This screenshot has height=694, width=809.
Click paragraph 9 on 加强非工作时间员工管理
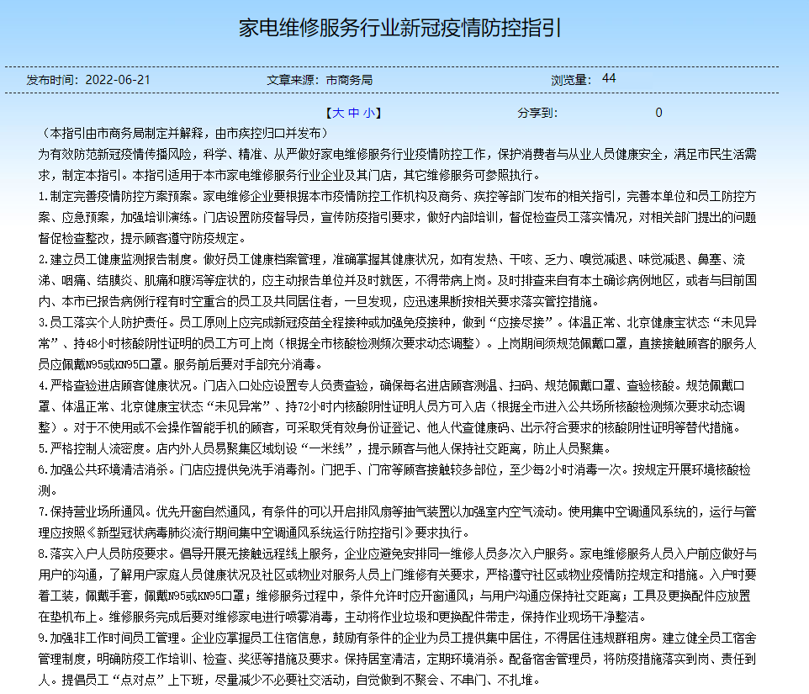[x=395, y=659]
